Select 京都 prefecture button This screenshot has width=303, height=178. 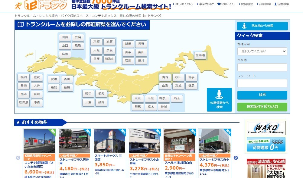point(96,42)
